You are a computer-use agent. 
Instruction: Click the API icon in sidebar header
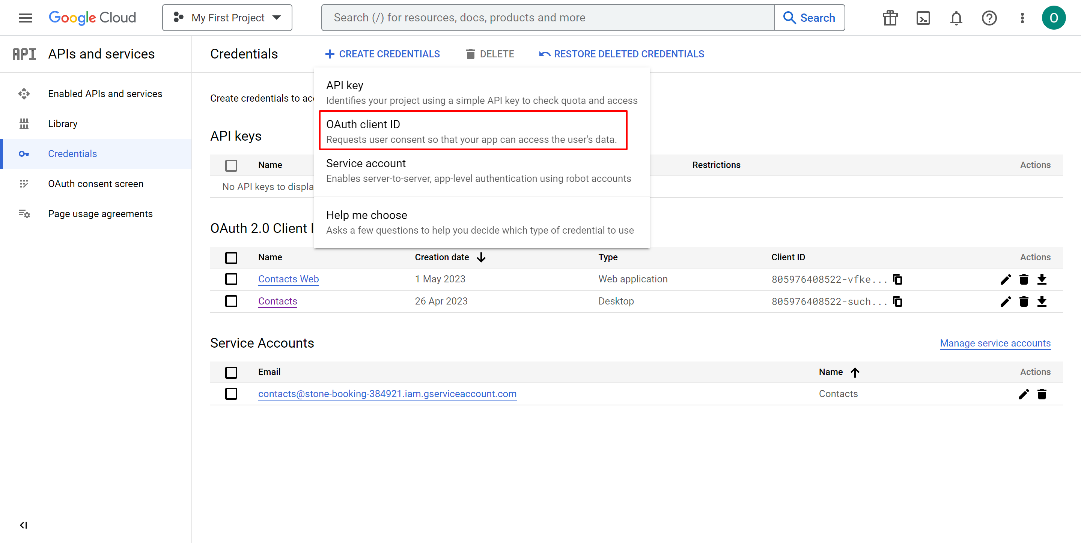[x=24, y=54]
